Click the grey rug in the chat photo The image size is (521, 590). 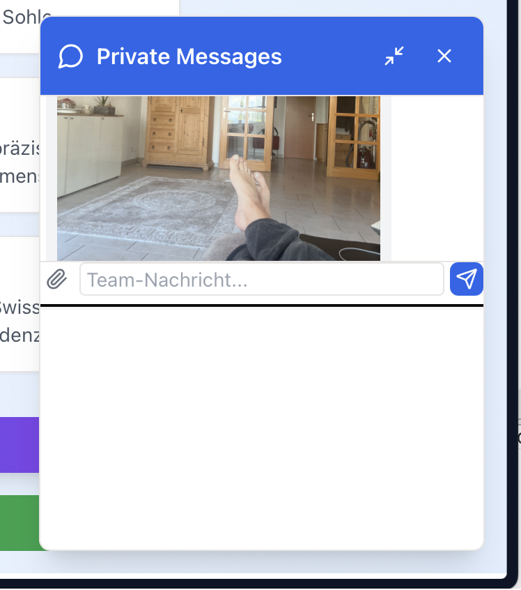pos(139,209)
